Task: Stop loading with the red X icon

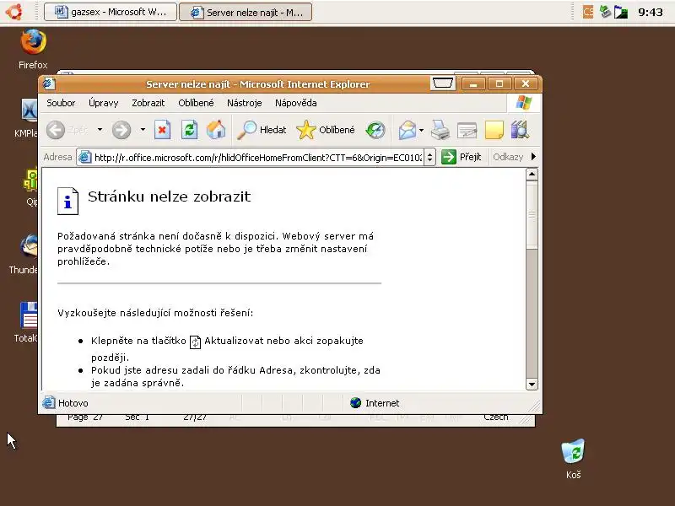Action: coord(162,130)
